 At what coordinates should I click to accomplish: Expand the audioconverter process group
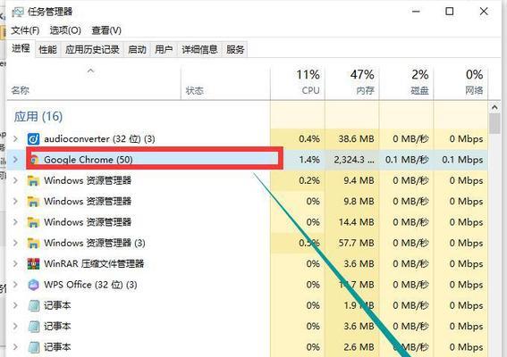click(x=15, y=139)
